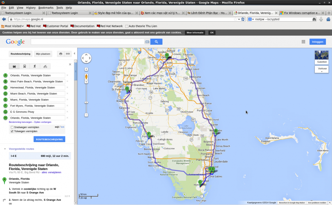Screen dimensions: 332x205
Task: Open the Bookmarks menu
Action: point(46,7)
